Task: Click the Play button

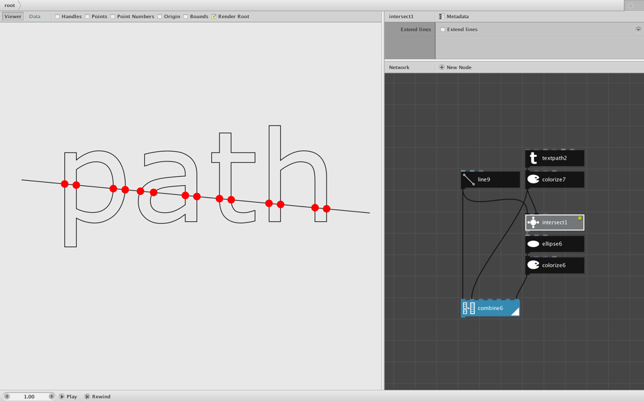Action: pos(68,397)
